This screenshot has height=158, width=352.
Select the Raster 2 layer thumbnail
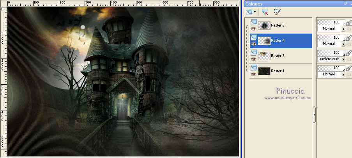tap(264, 25)
